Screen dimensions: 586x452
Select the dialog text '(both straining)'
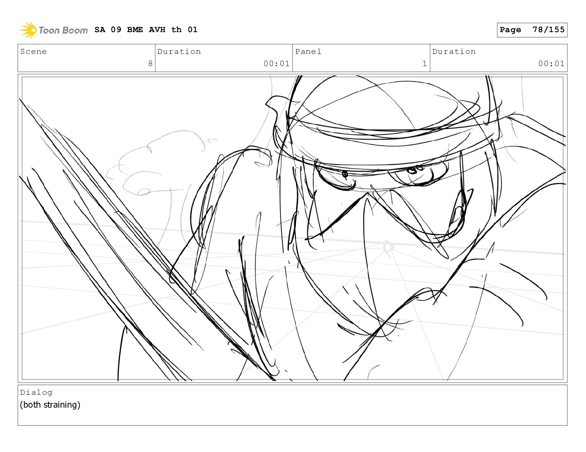[x=50, y=405]
